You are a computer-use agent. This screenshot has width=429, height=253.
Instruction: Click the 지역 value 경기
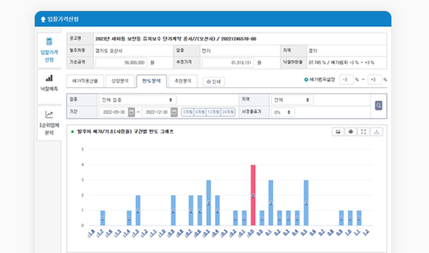tap(313, 50)
